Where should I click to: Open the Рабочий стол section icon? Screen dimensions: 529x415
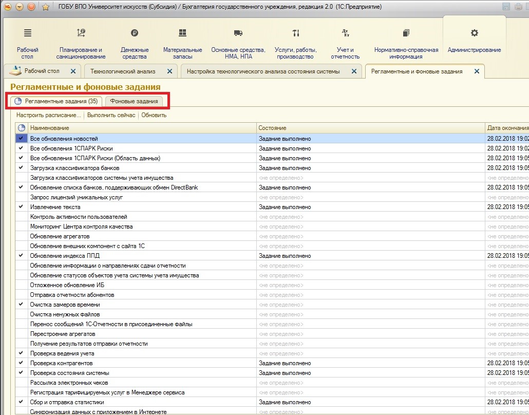coord(28,33)
